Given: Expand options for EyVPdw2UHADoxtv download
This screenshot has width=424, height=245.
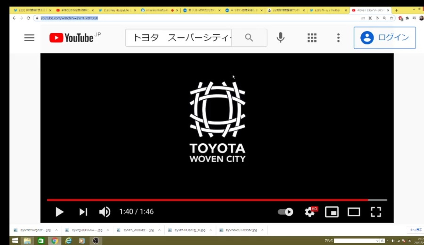Looking at the screenshot, I should coord(262,230).
